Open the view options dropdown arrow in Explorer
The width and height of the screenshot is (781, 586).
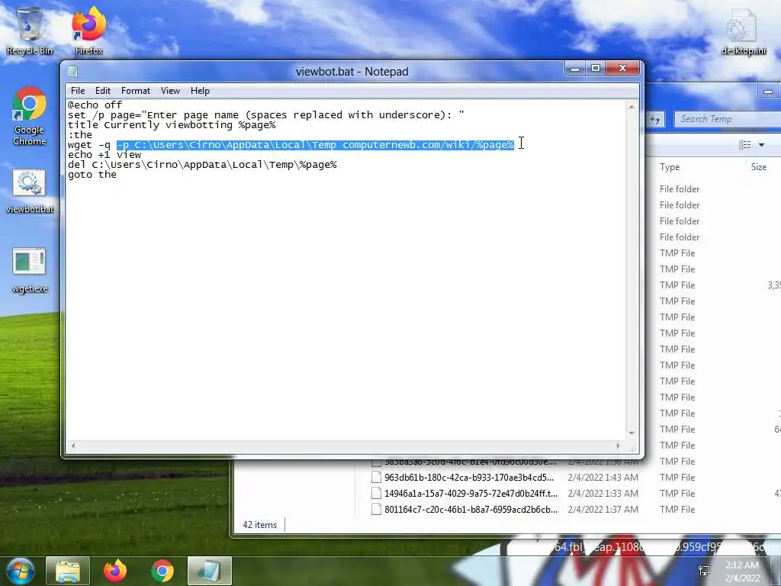click(x=761, y=145)
